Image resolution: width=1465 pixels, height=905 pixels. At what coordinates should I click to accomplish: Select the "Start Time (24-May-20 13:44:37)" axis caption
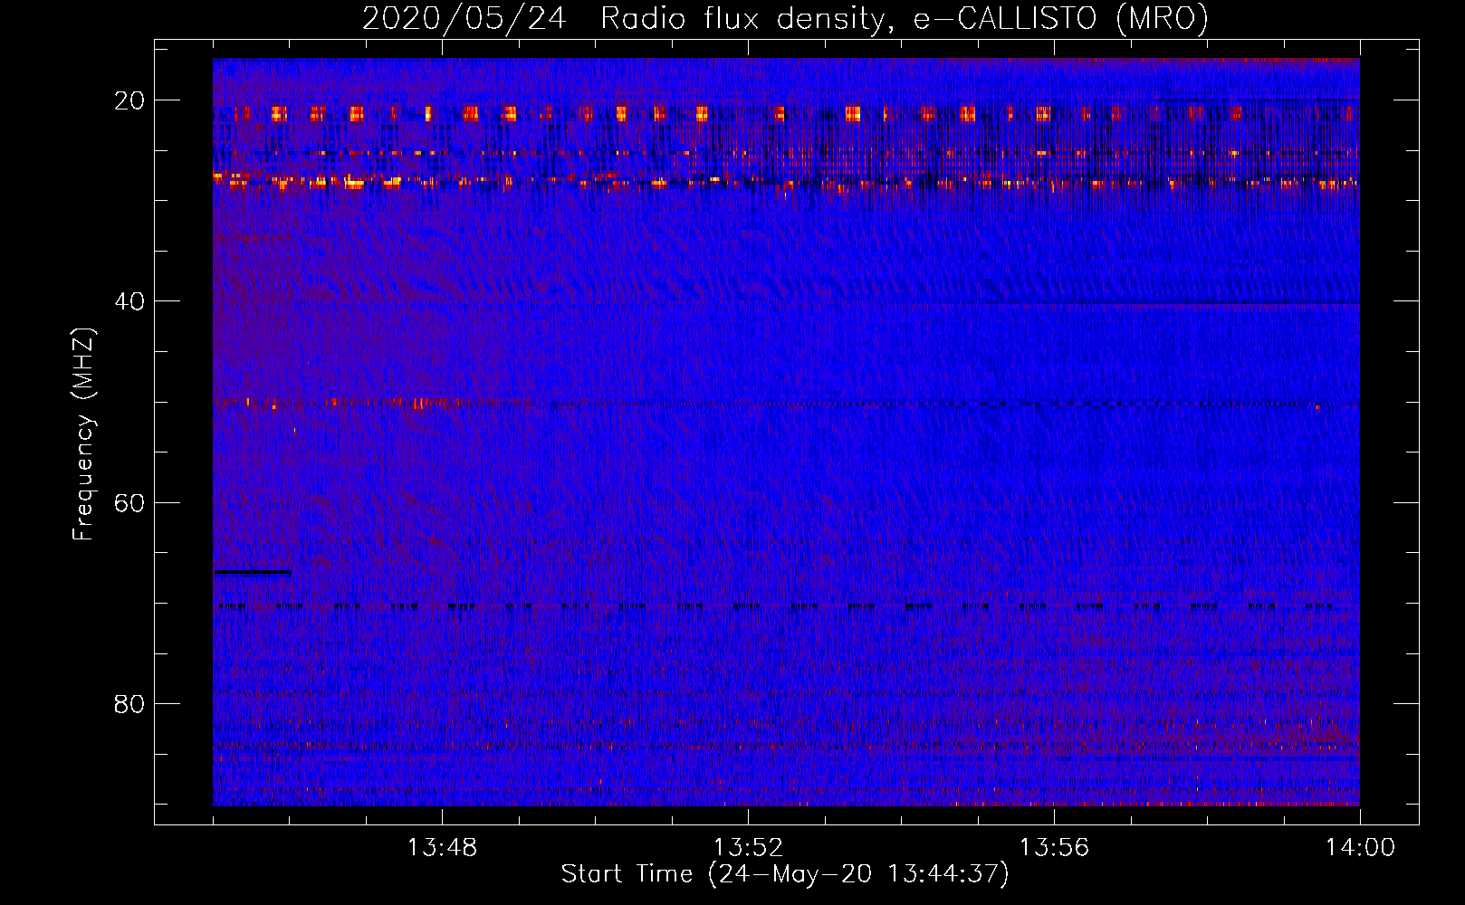click(785, 874)
